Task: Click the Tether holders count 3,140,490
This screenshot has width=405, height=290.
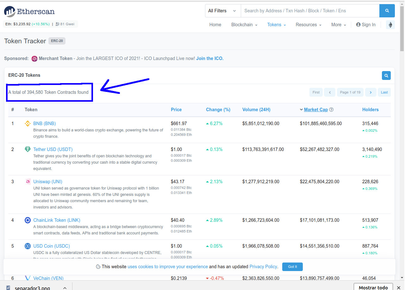Action: coord(372,149)
